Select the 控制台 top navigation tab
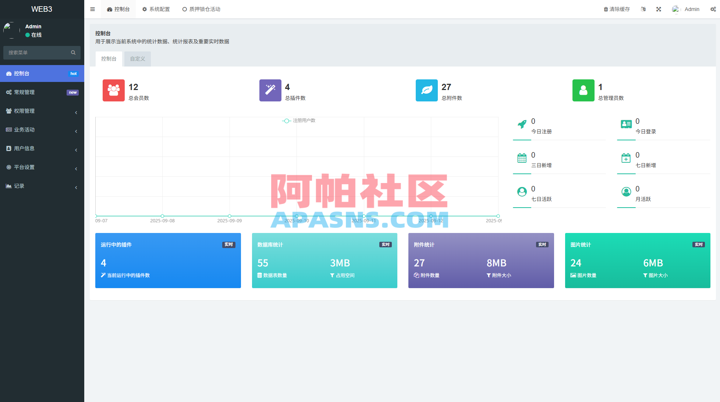720x402 pixels. [x=118, y=9]
